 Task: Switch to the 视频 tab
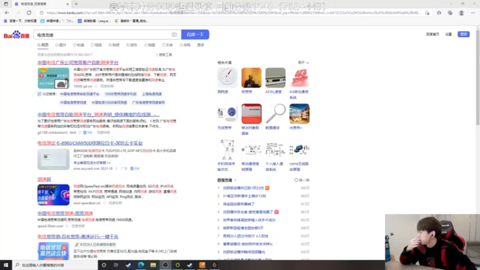pos(96,45)
